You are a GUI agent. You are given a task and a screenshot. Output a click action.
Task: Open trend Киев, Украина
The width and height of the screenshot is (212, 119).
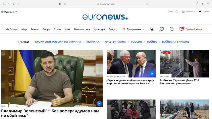pos(115,42)
